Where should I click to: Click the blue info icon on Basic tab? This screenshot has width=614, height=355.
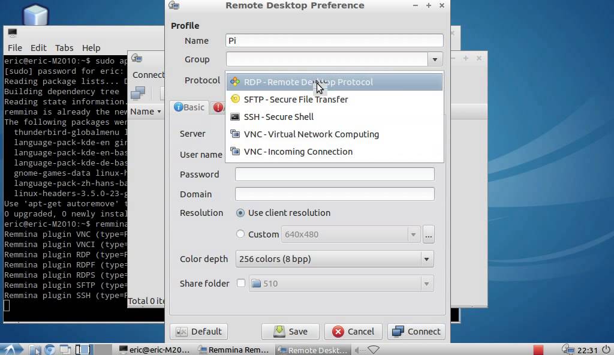coord(179,107)
